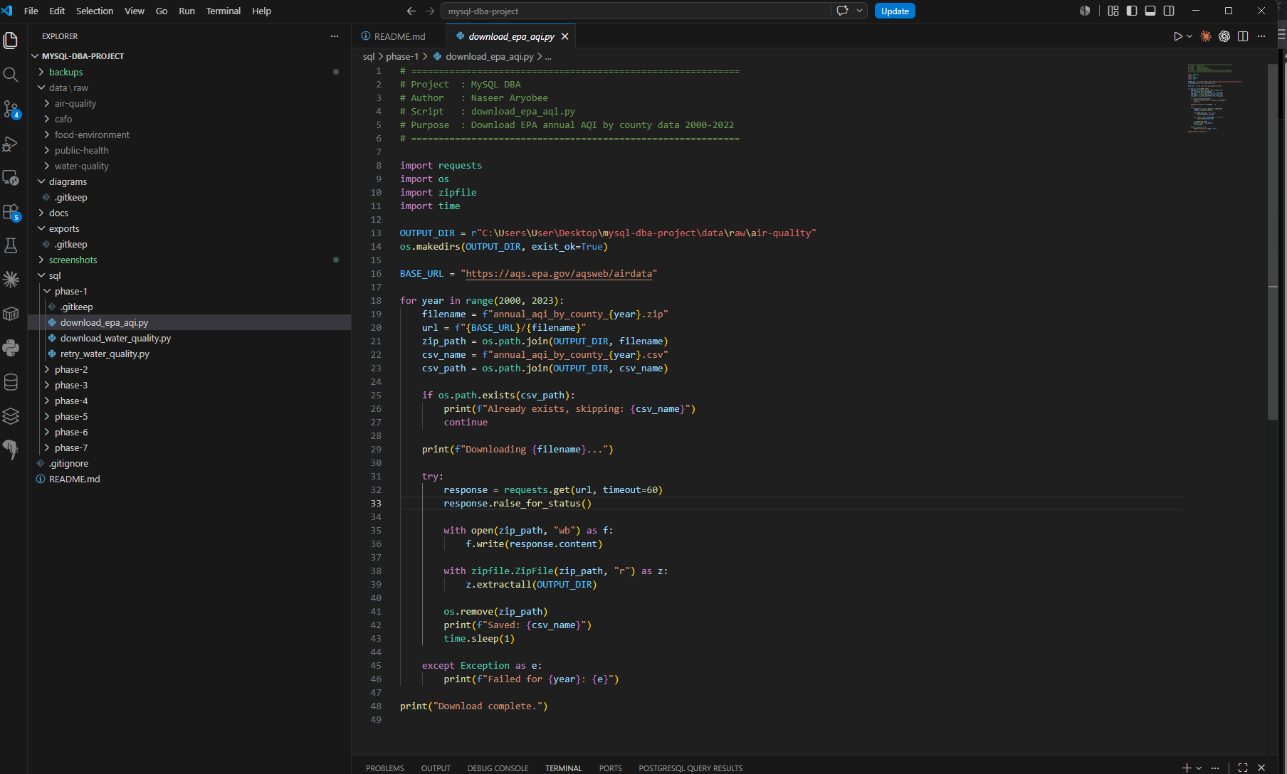Image resolution: width=1287 pixels, height=774 pixels.
Task: Open the Help menu
Action: 261,11
